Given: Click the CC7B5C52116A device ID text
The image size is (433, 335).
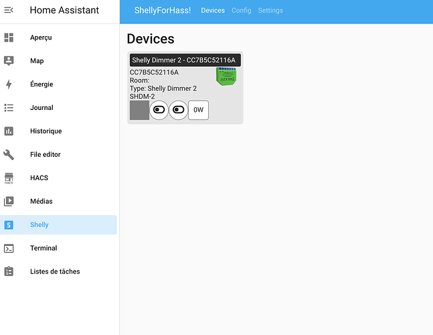Looking at the screenshot, I should (x=154, y=72).
